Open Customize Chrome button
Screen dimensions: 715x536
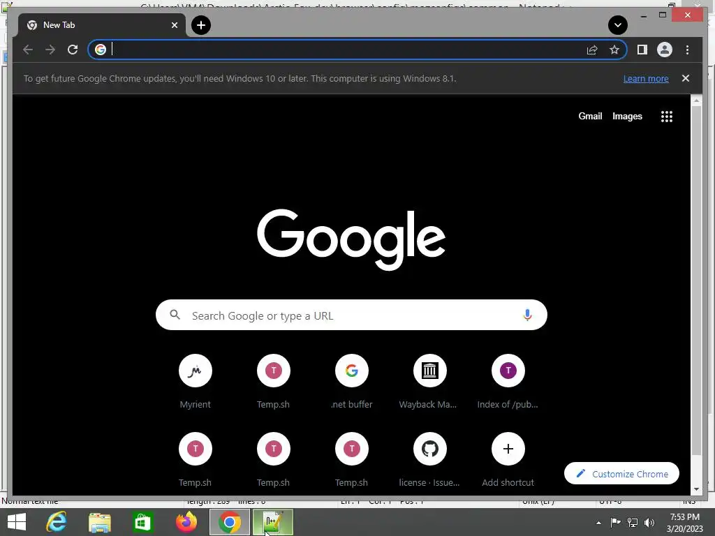pyautogui.click(x=621, y=474)
